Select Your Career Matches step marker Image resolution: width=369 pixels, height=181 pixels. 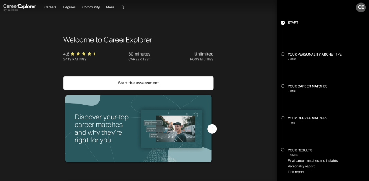[283, 86]
